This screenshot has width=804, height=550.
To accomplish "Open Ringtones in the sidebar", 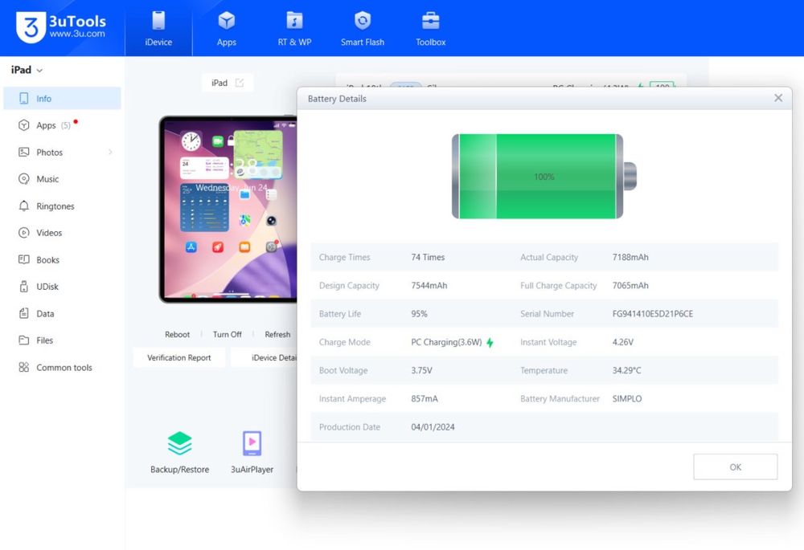I will pyautogui.click(x=62, y=206).
